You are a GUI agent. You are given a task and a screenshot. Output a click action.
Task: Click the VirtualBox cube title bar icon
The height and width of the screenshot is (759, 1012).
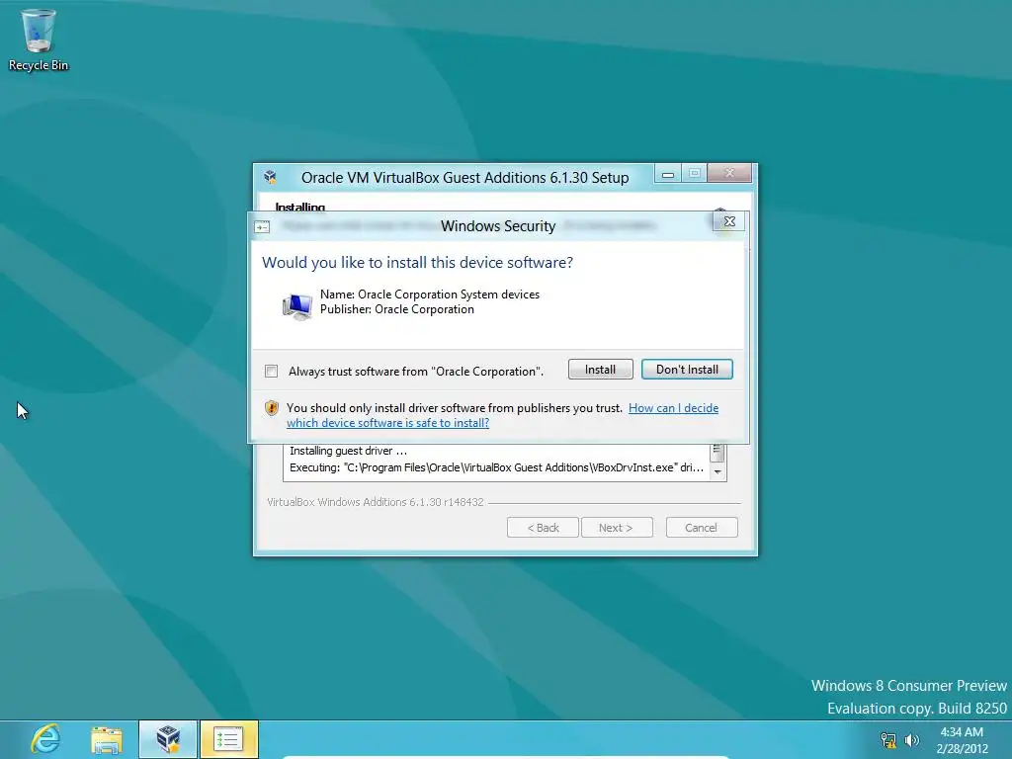point(271,177)
